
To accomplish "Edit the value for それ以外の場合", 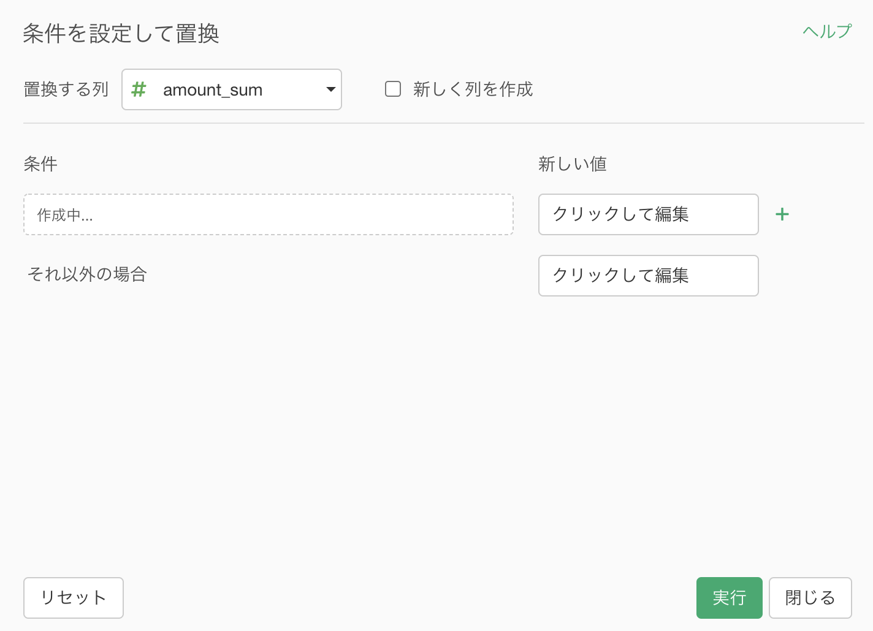I will point(649,276).
